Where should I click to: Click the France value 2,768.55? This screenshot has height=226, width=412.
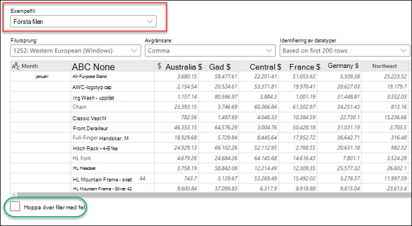(x=306, y=148)
